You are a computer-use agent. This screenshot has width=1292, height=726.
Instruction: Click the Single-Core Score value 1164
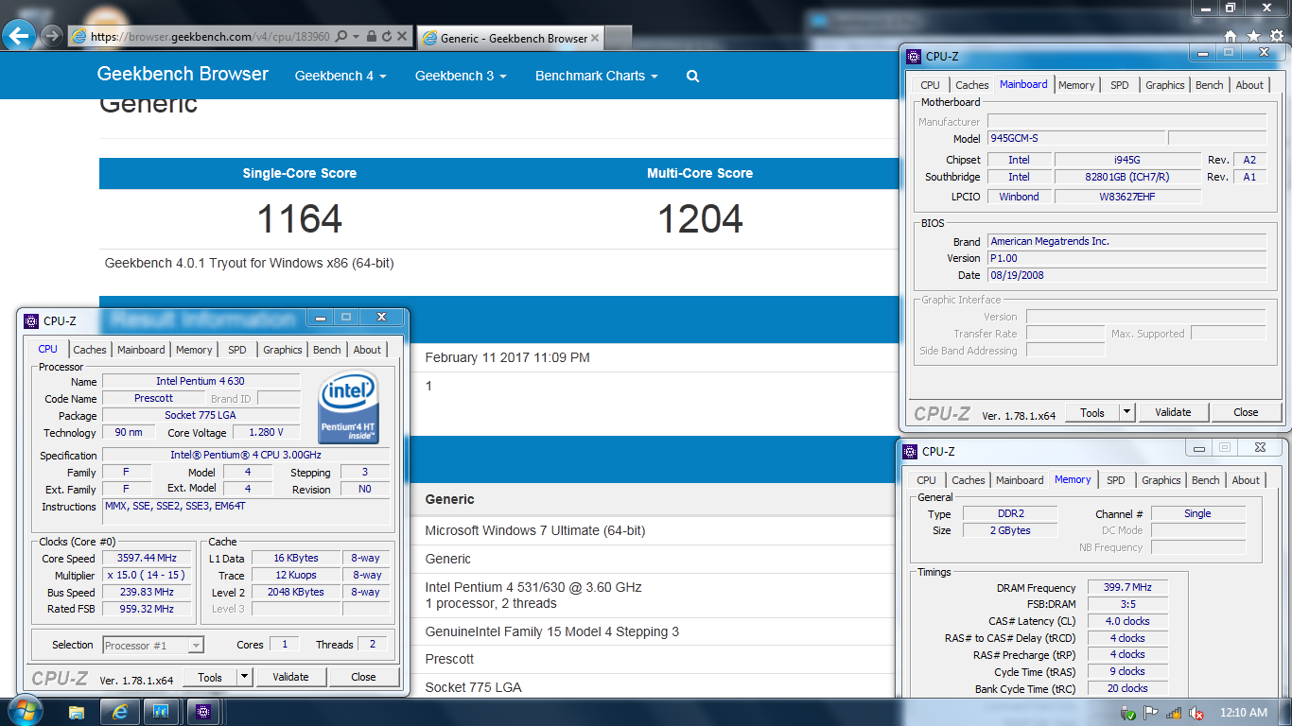coord(299,219)
